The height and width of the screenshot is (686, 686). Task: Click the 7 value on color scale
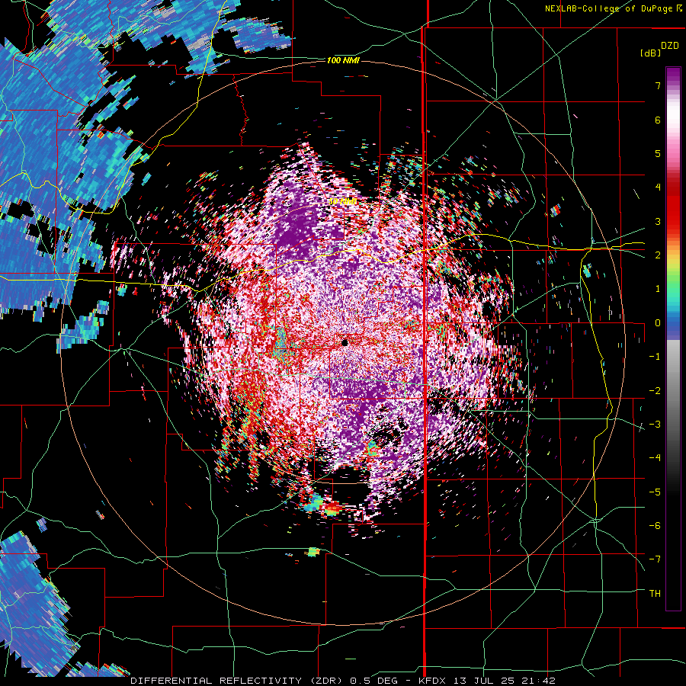click(x=658, y=85)
